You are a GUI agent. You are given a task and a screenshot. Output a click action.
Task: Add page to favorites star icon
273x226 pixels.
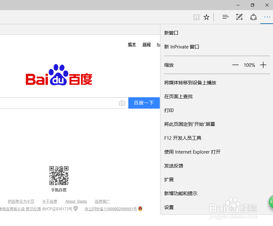(206, 17)
